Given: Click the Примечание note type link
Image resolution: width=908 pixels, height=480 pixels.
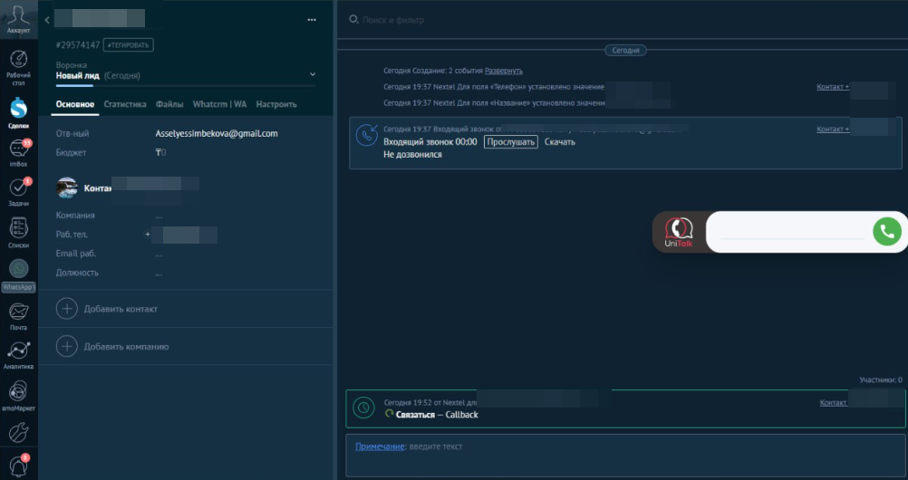Looking at the screenshot, I should 380,446.
